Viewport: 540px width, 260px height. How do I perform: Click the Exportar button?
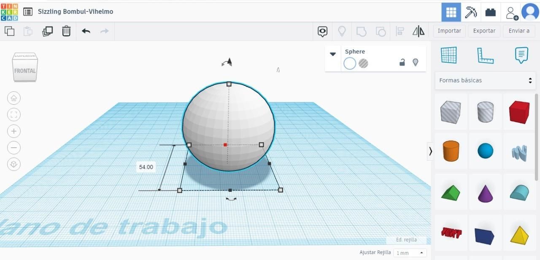click(x=484, y=31)
